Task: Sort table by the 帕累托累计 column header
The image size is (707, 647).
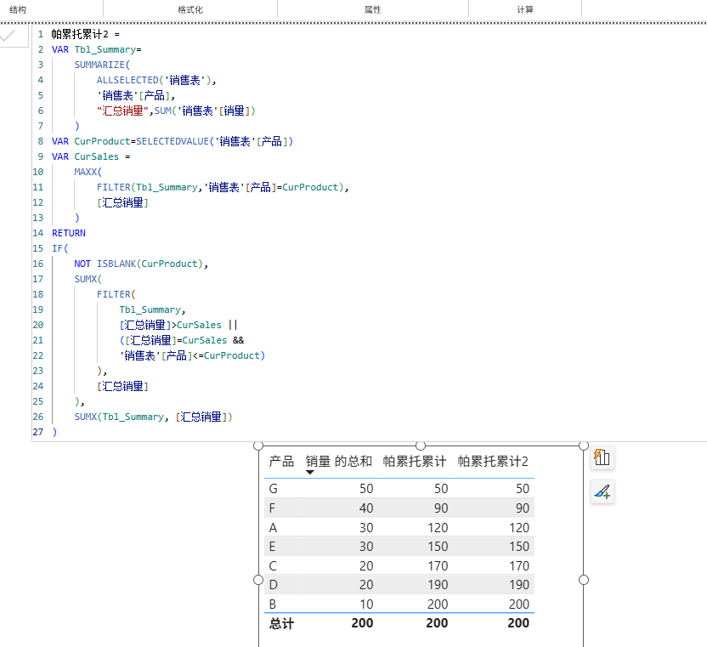Action: [415, 461]
